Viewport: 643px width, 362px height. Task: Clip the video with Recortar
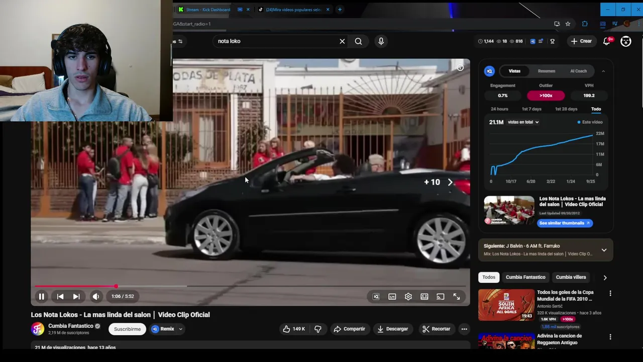tap(436, 329)
